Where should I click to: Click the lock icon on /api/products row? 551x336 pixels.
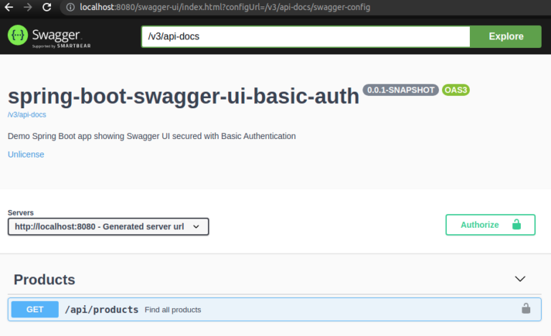tap(526, 309)
